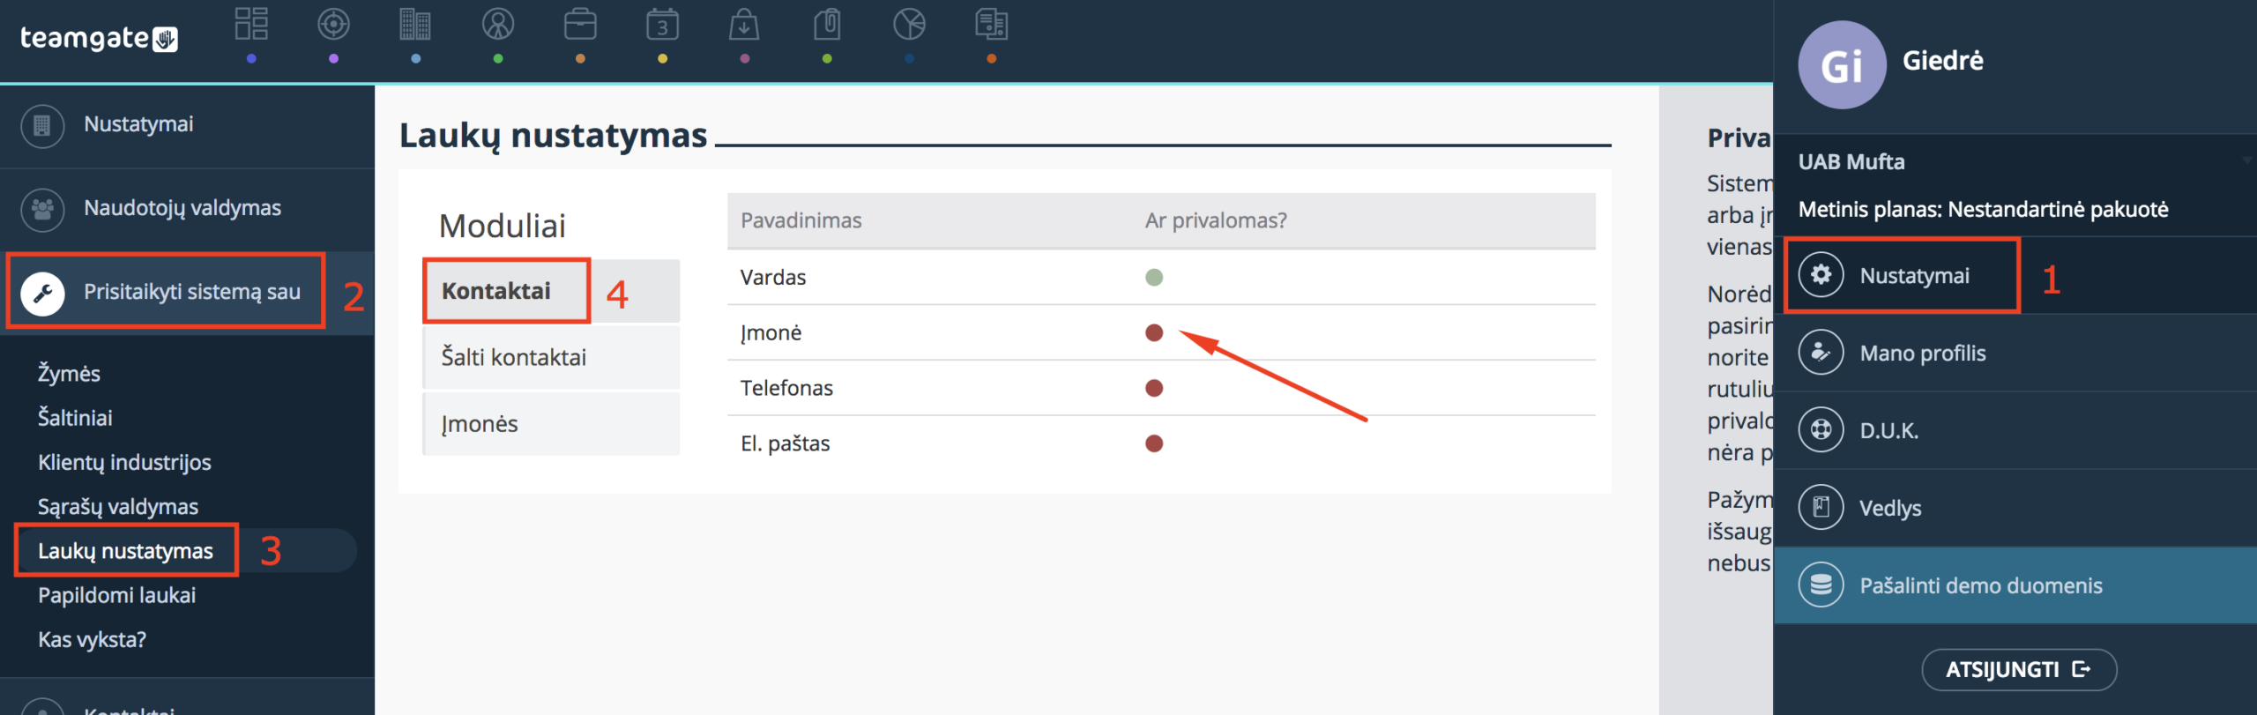Expand the Naudotojų valdymas sidebar section
The image size is (2257, 715).
click(x=187, y=209)
